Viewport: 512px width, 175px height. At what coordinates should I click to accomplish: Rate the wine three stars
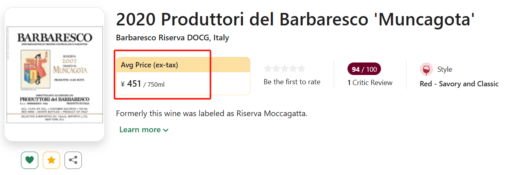tap(285, 69)
